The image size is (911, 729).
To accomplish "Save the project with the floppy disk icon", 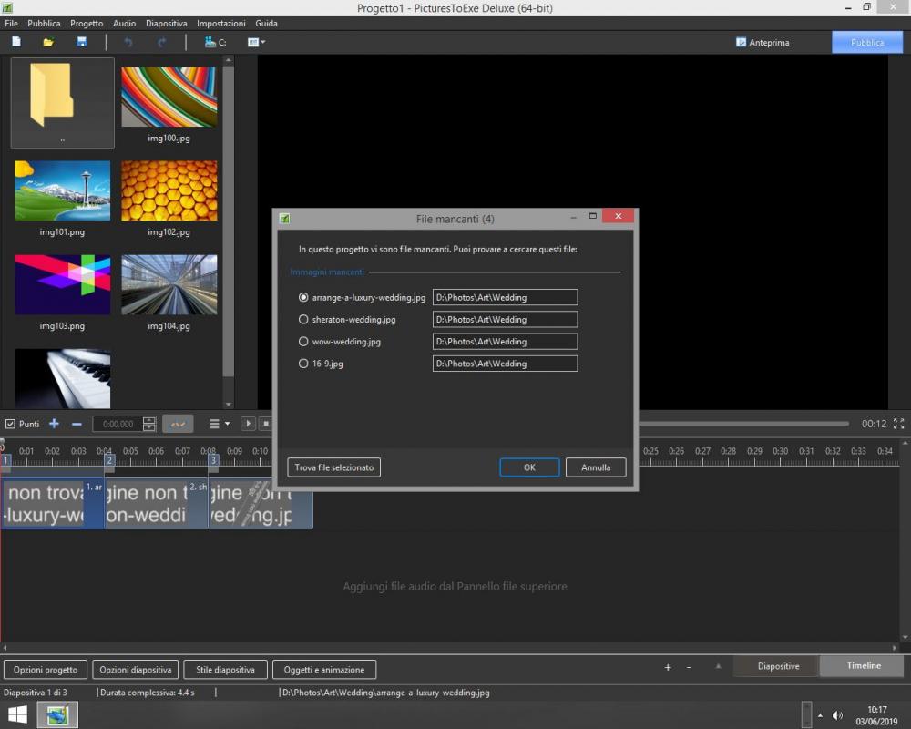I will [x=81, y=42].
